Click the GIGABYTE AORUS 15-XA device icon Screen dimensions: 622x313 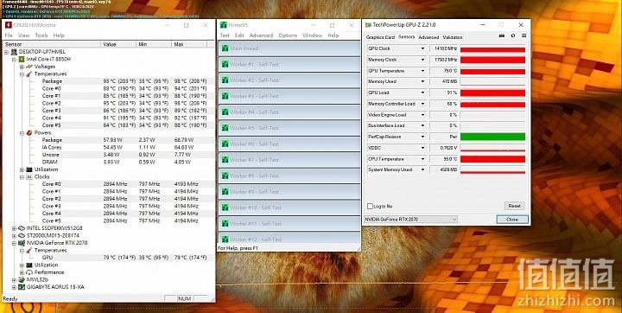click(22, 287)
